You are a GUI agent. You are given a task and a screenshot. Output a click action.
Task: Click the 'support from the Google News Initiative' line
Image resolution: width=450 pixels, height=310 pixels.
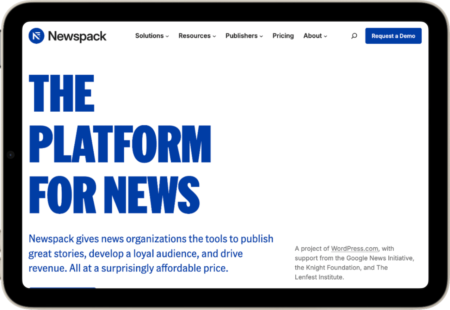[354, 258]
